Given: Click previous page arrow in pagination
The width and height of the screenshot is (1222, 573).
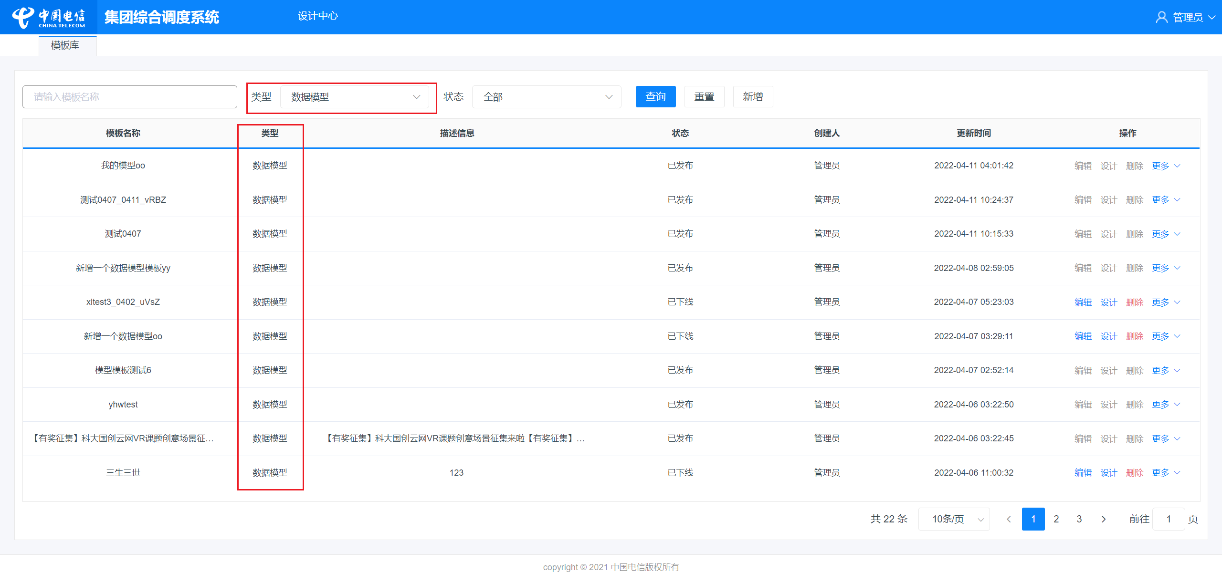Looking at the screenshot, I should [x=1009, y=519].
